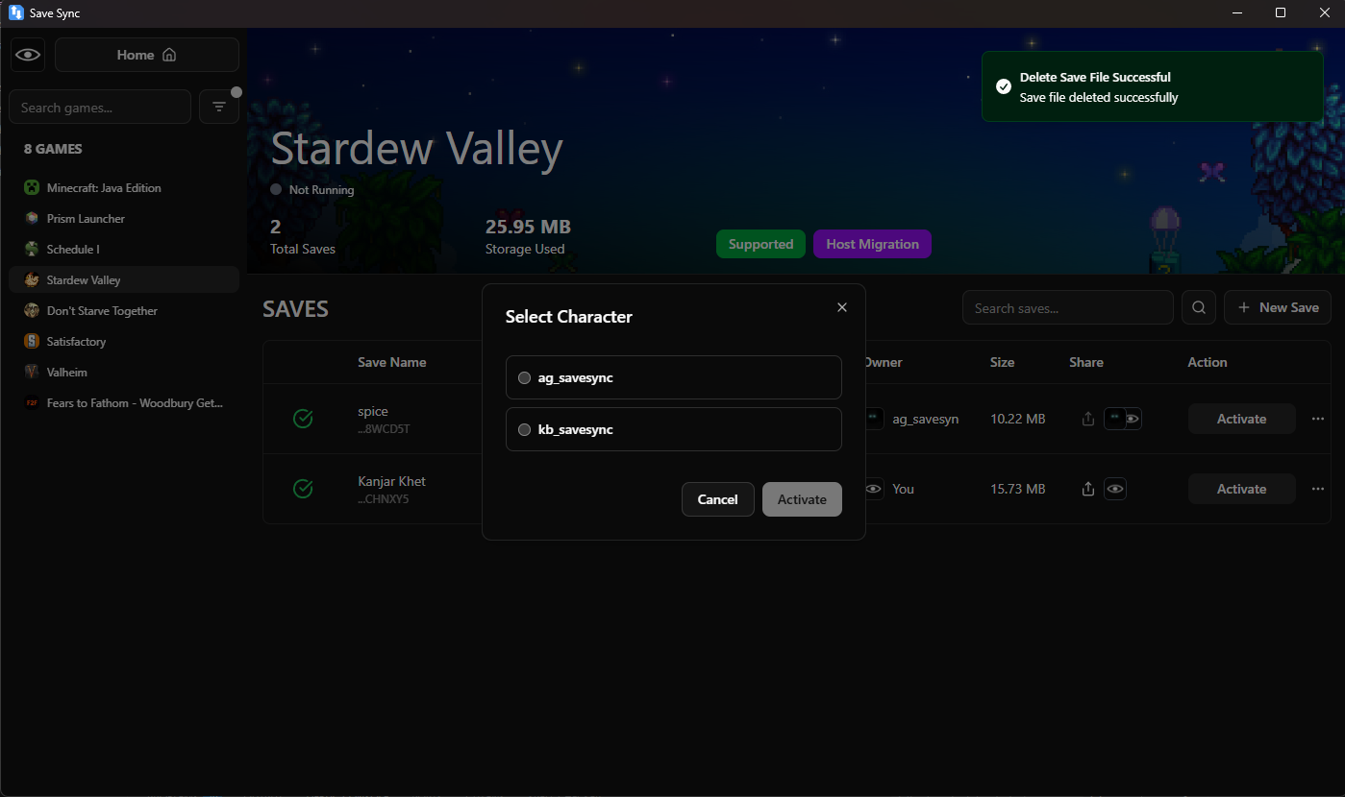Click the Stardew Valley page title
This screenshot has width=1345, height=797.
(x=416, y=149)
